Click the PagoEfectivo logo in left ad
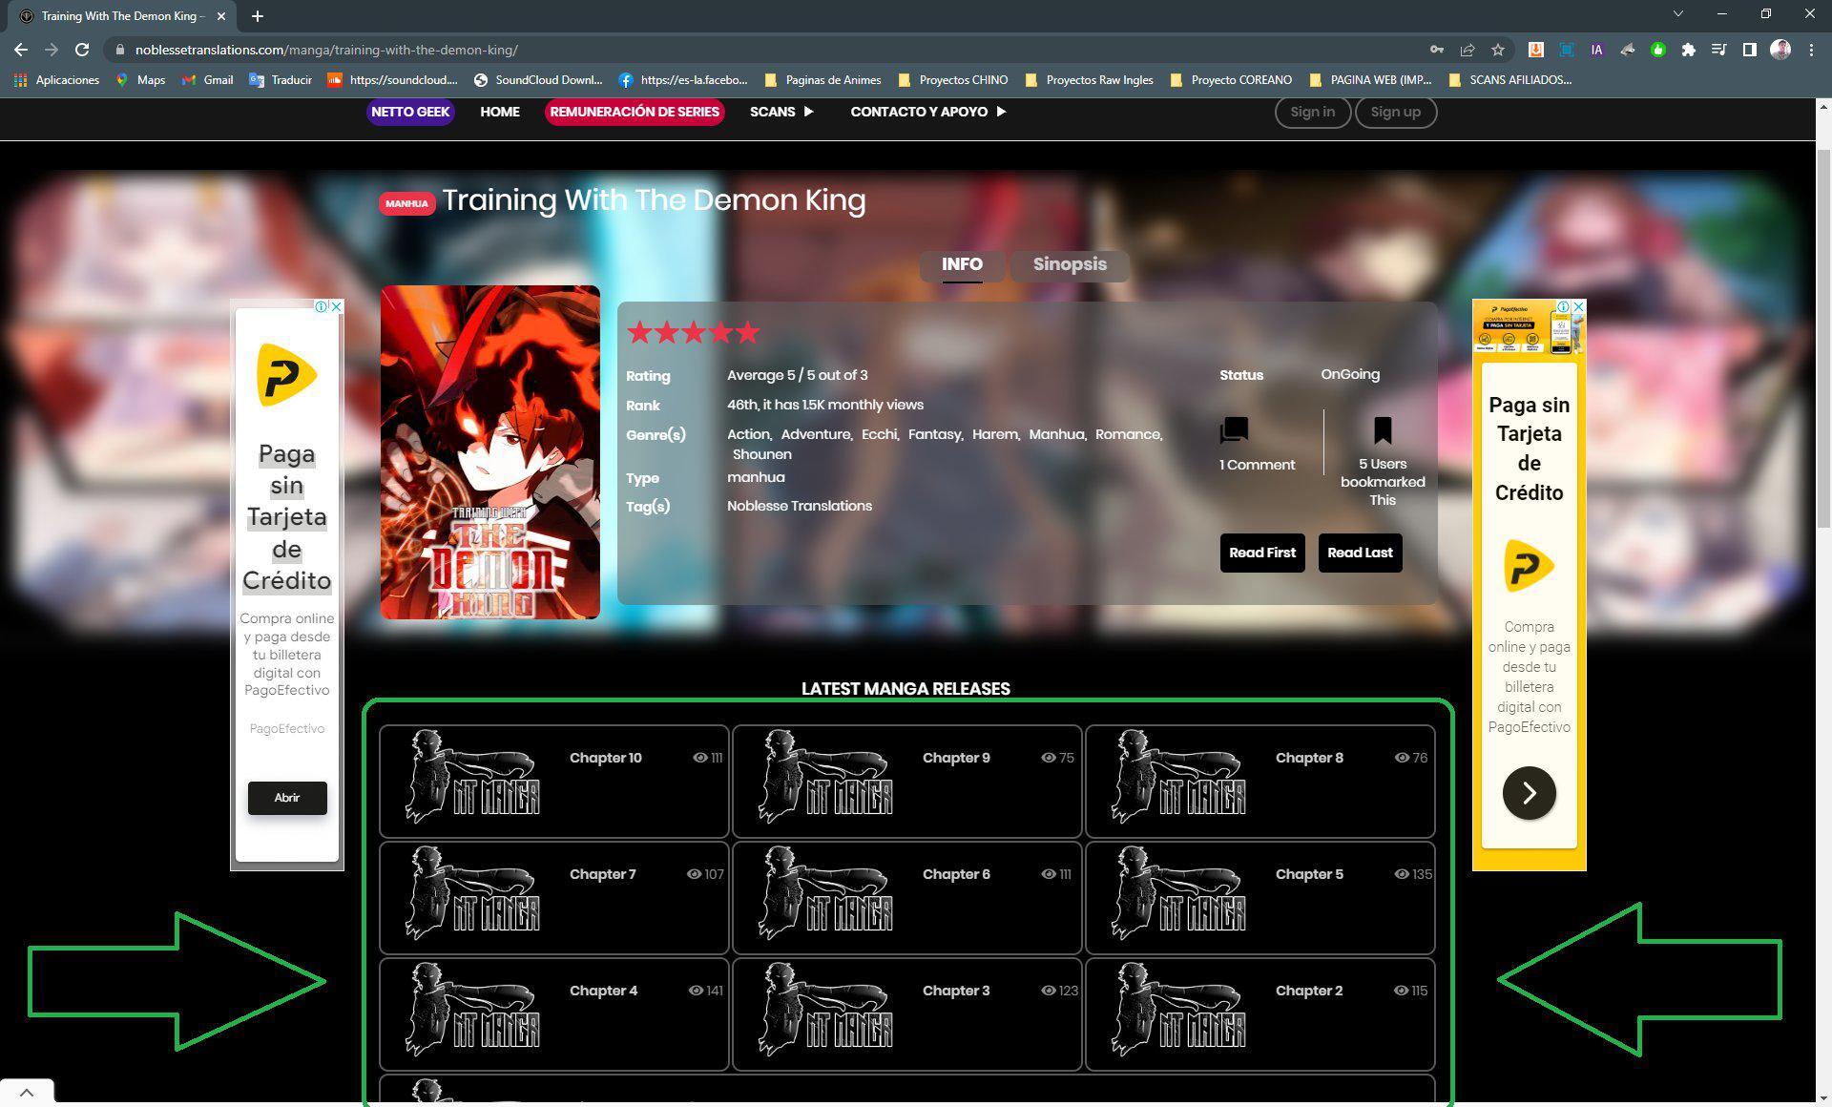This screenshot has height=1107, width=1832. click(x=286, y=375)
